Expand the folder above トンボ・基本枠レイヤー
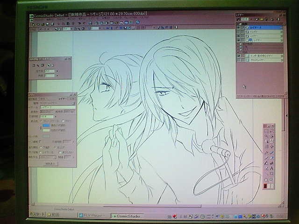 (x=238, y=52)
